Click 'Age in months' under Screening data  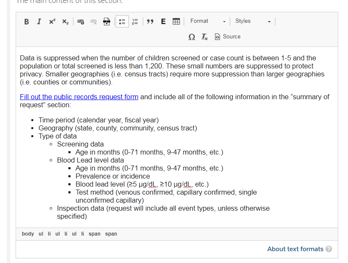pos(149,152)
